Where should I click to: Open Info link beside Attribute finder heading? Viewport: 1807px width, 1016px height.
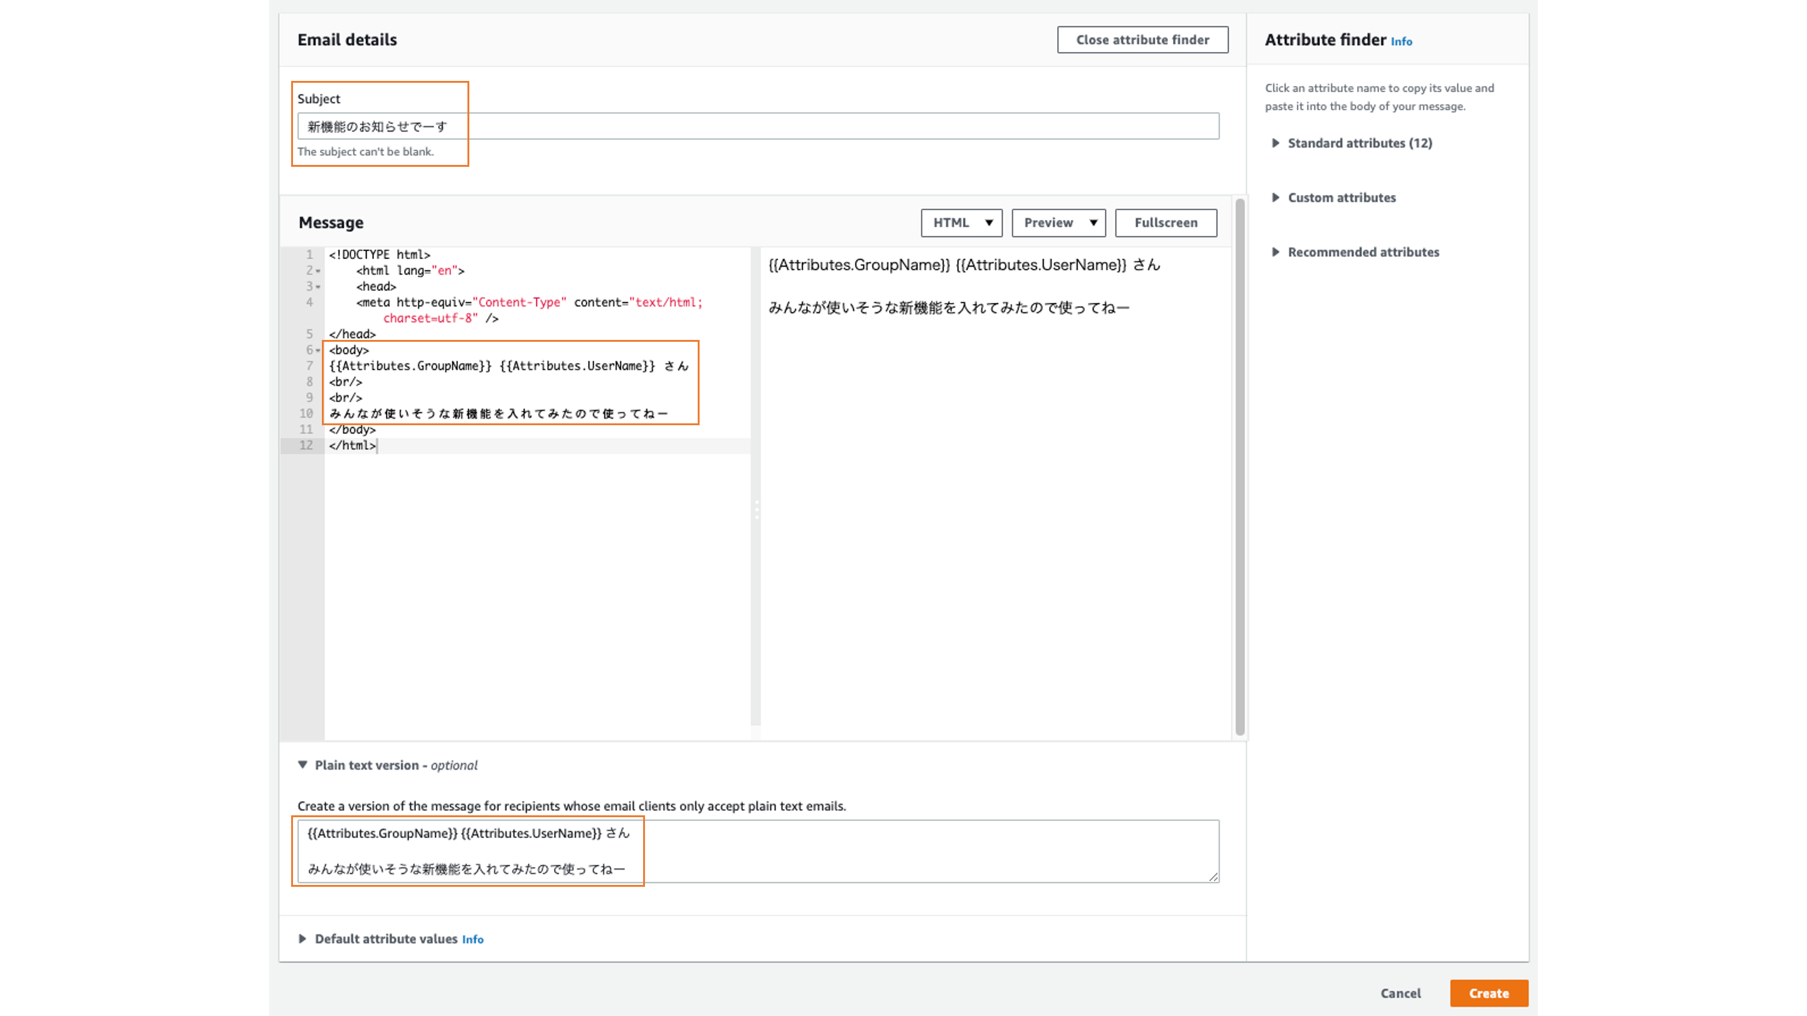click(x=1401, y=41)
